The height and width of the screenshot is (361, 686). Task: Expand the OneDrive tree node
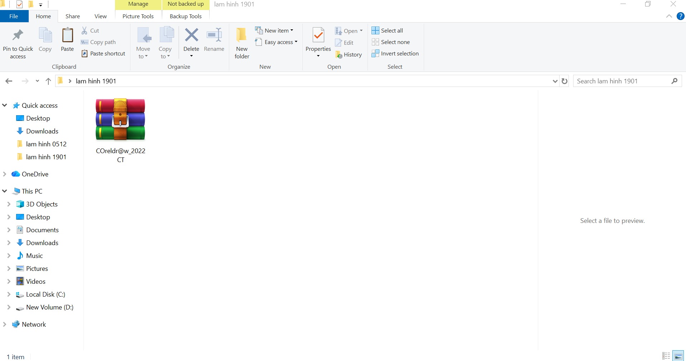coord(5,174)
